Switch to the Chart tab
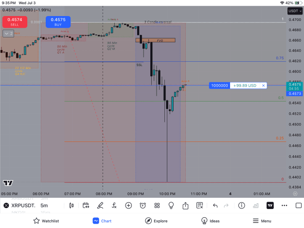Image resolution: width=304 pixels, height=228 pixels. (102, 221)
